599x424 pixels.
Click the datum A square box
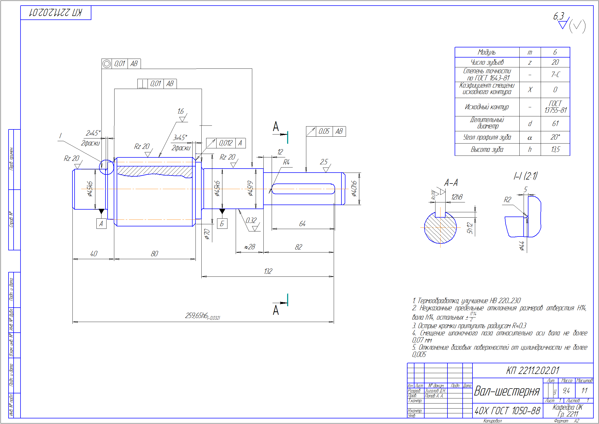(x=101, y=224)
